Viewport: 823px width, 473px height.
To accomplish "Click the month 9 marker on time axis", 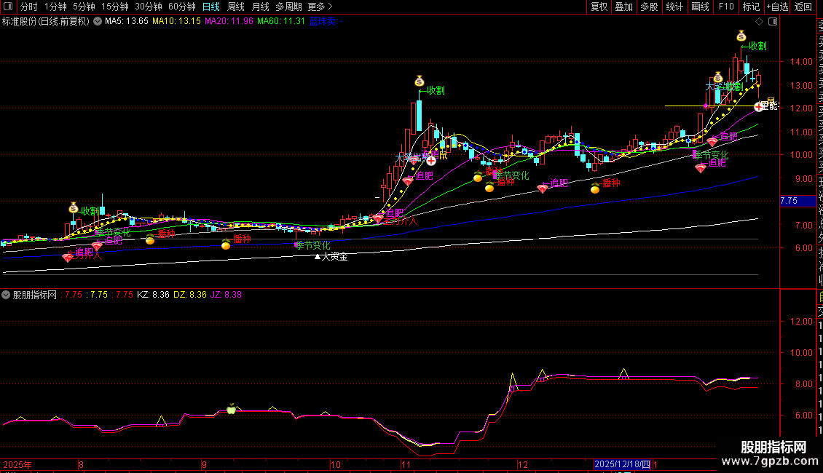I will (x=204, y=464).
